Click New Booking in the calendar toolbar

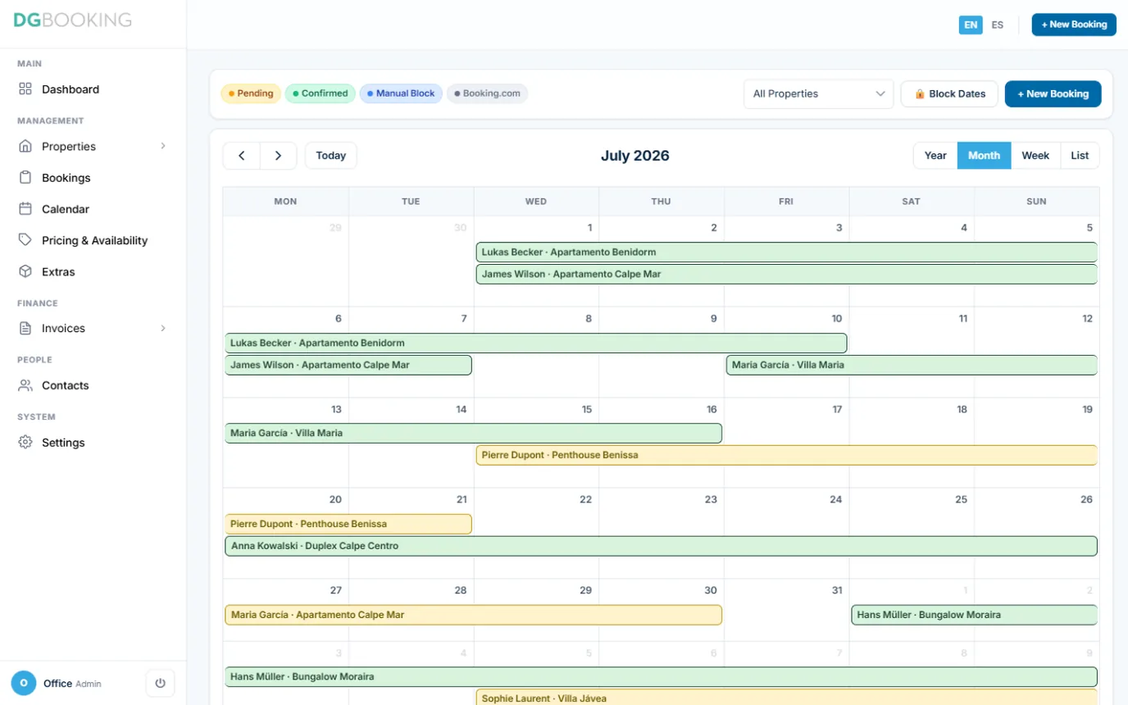click(x=1053, y=93)
